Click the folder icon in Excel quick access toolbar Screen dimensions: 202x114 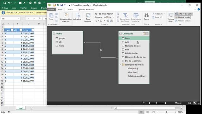(x=20, y=3)
